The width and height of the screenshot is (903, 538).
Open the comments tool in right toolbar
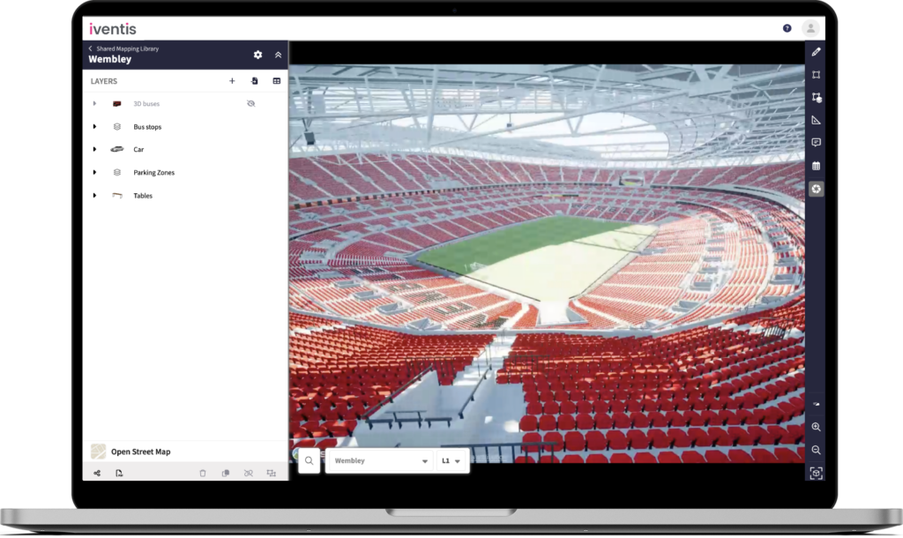[x=816, y=143]
